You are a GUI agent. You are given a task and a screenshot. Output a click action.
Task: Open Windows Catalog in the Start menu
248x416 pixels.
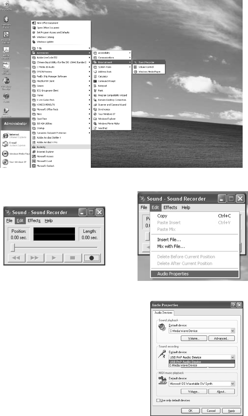pos(61,37)
